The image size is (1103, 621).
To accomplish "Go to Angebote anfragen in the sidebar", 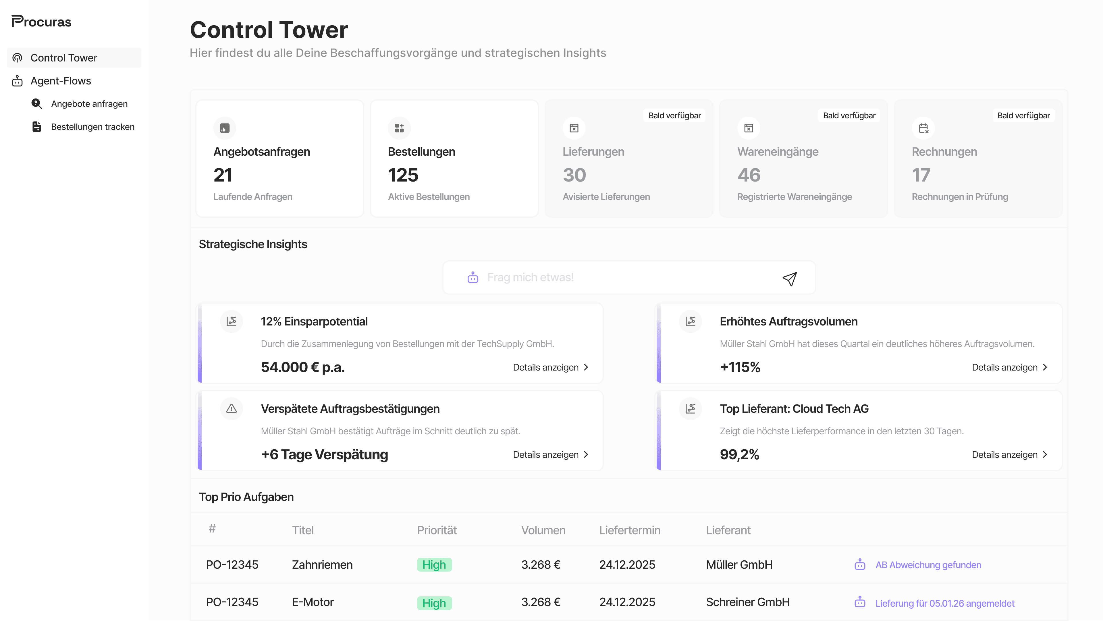I will (x=89, y=104).
